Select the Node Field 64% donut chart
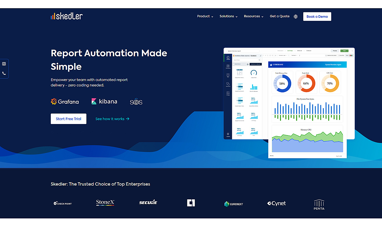The height and width of the screenshot is (231, 382). point(306,83)
